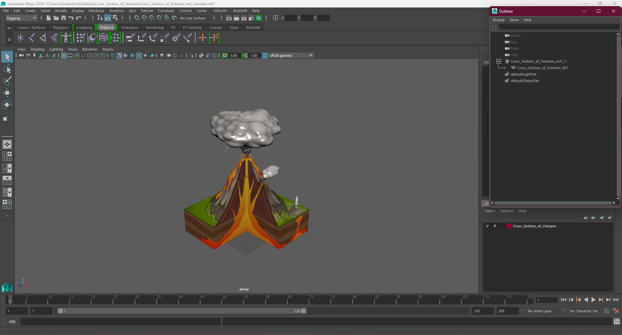Image resolution: width=622 pixels, height=335 pixels.
Task: Toggle textured display in viewport
Action: point(139,55)
